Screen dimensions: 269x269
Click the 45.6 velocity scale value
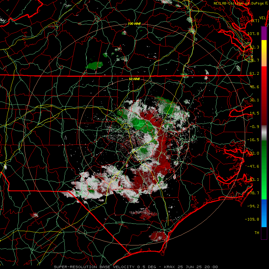[254, 87]
